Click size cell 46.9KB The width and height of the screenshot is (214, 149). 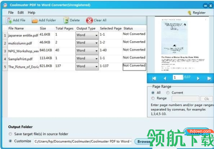click(45, 42)
